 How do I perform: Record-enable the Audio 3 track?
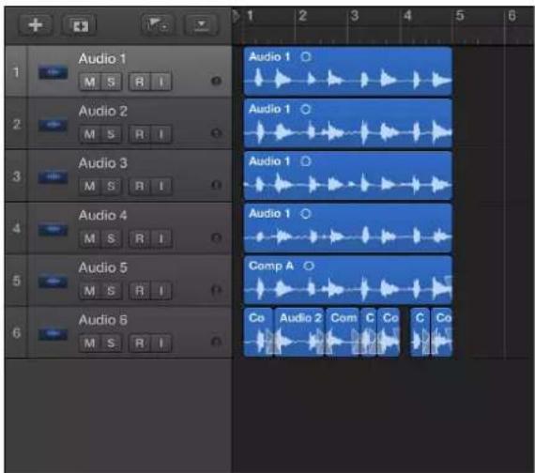(140, 187)
